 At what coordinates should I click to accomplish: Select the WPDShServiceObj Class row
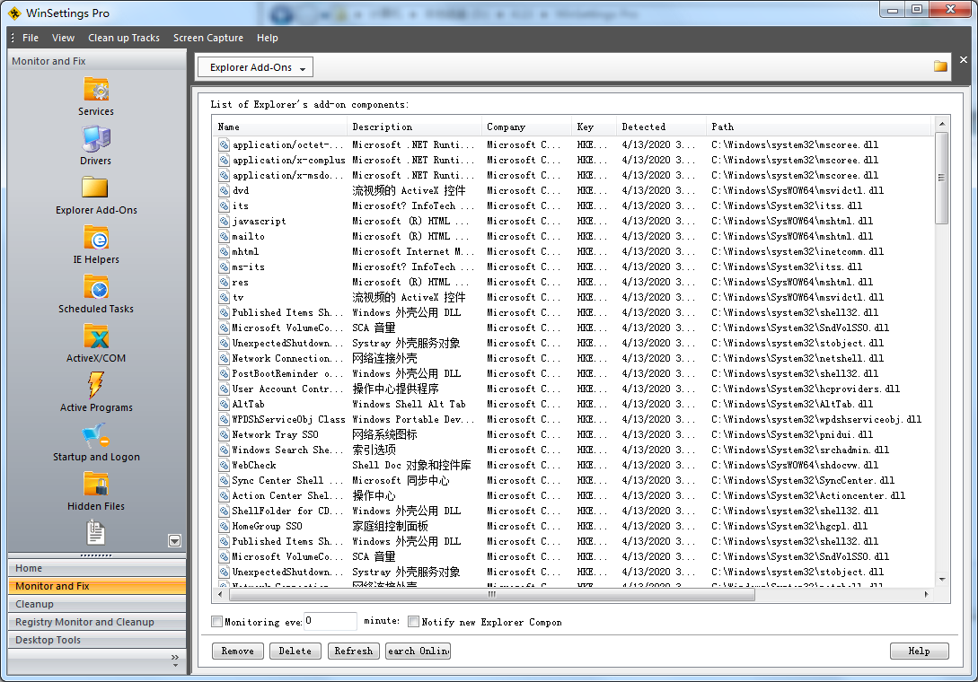coord(574,420)
